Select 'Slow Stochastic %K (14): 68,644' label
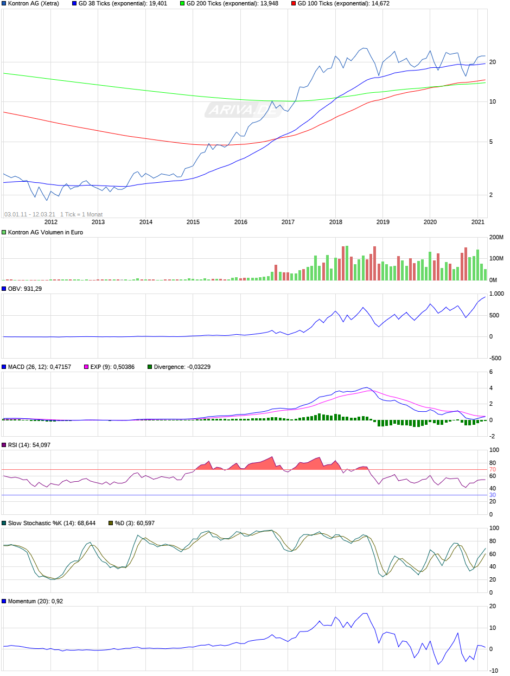 tap(52, 523)
